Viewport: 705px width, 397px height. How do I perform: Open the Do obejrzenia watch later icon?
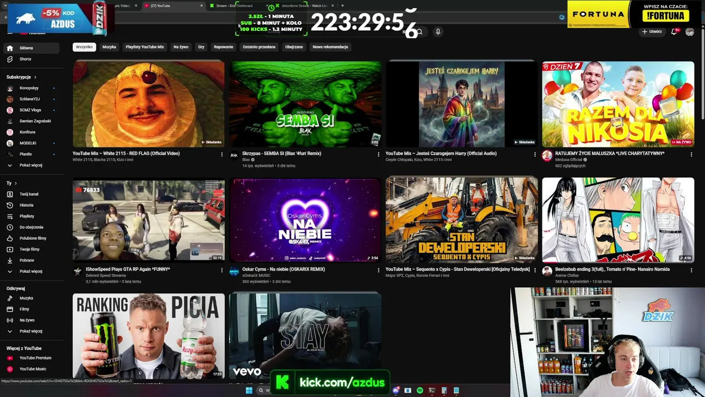pyautogui.click(x=10, y=227)
